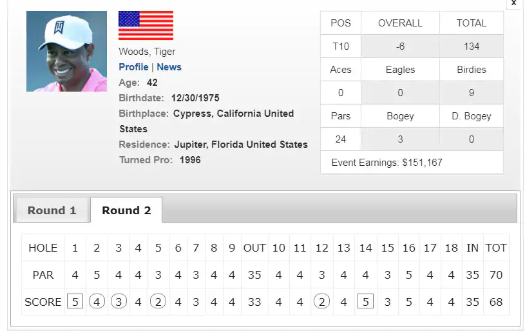This screenshot has width=525, height=331.
Task: Click boxed bogey score on hole 1
Action: coord(75,301)
